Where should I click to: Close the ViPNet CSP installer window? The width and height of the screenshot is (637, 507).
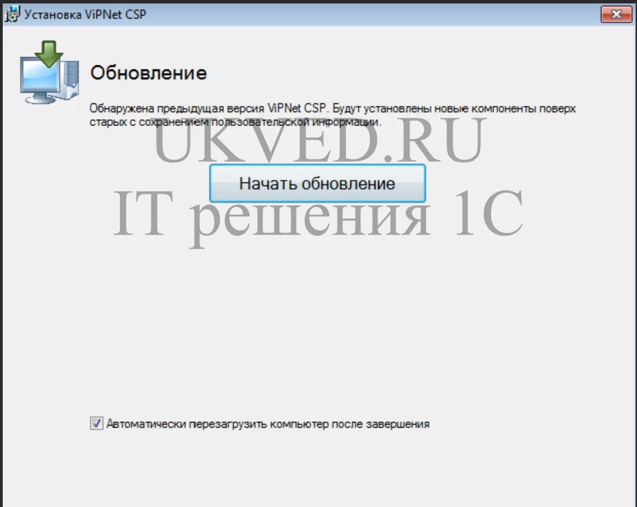616,14
